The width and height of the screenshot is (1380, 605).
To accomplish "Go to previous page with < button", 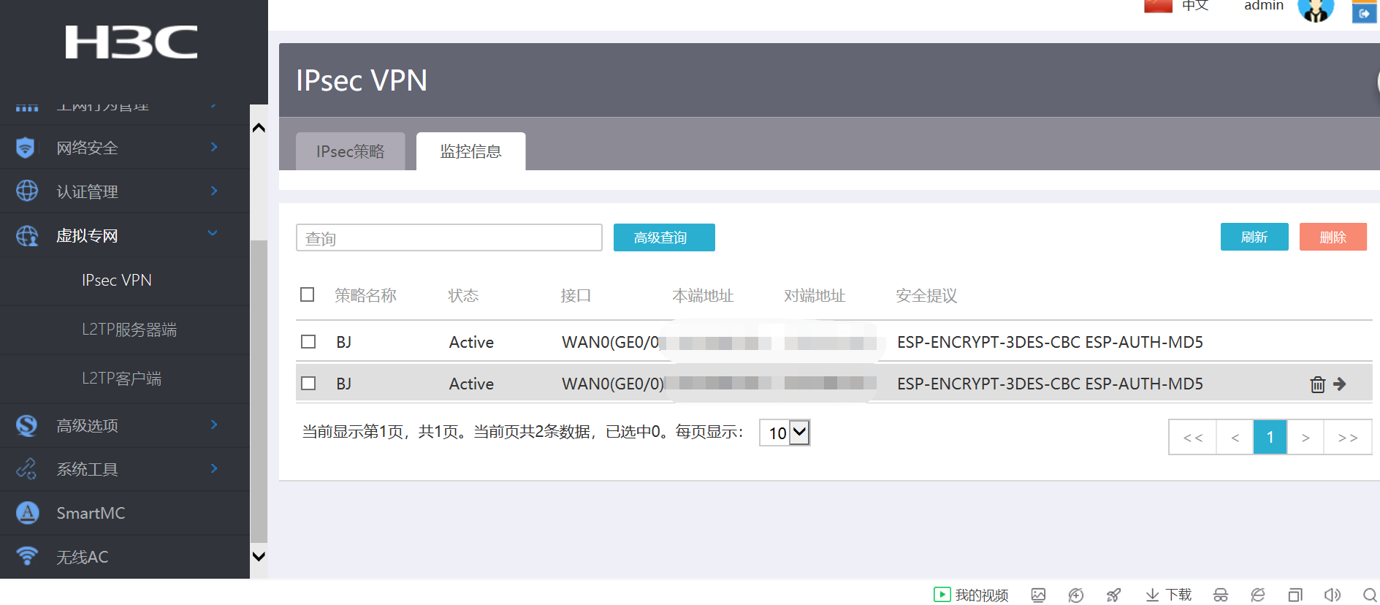I will pyautogui.click(x=1235, y=437).
